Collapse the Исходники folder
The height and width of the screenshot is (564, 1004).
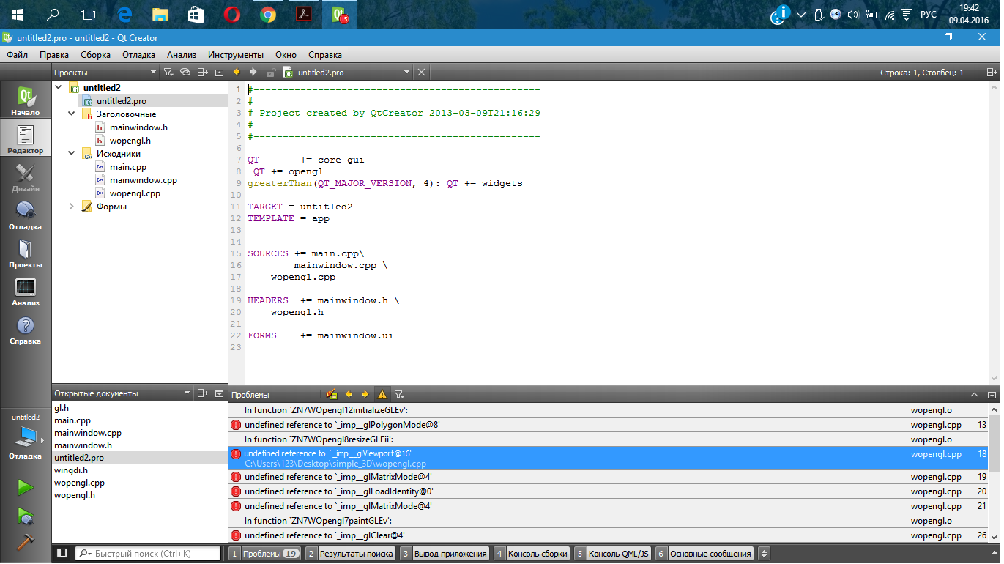[72, 153]
